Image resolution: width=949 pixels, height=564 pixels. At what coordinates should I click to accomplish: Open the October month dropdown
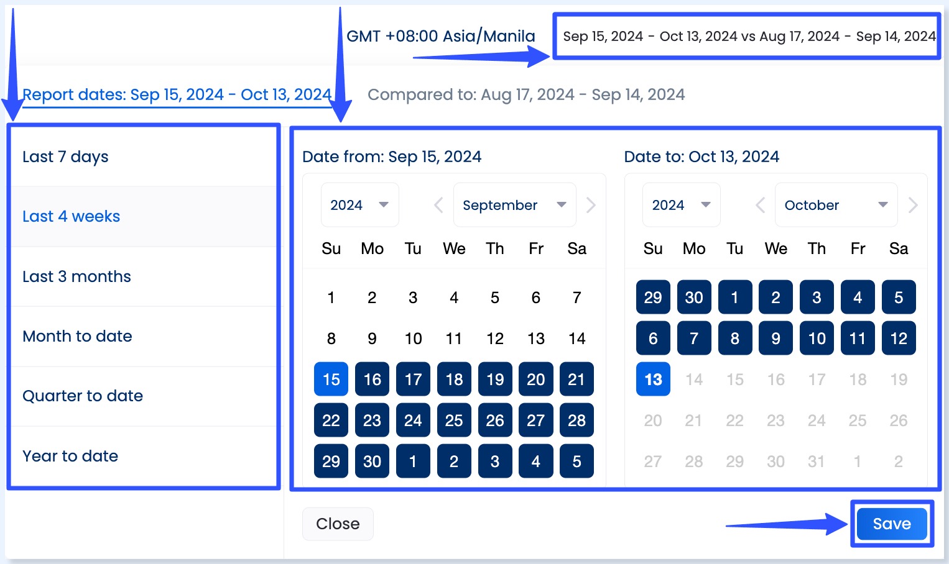835,205
